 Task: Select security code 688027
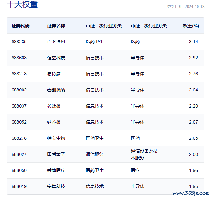pos(19,154)
